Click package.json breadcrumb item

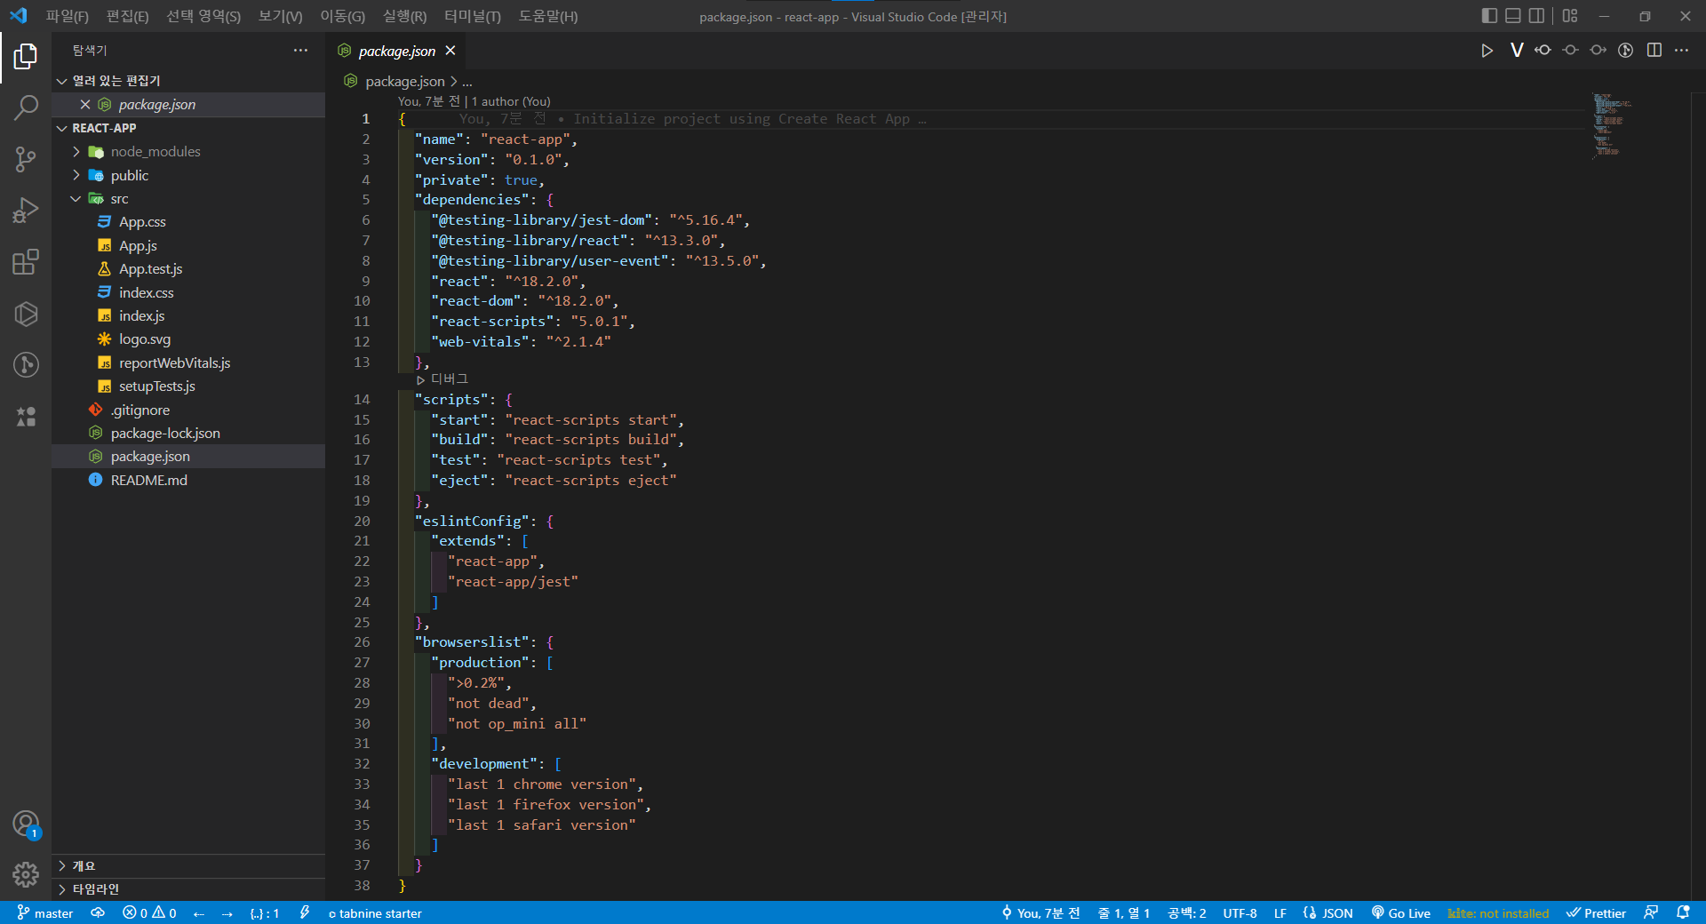[404, 82]
